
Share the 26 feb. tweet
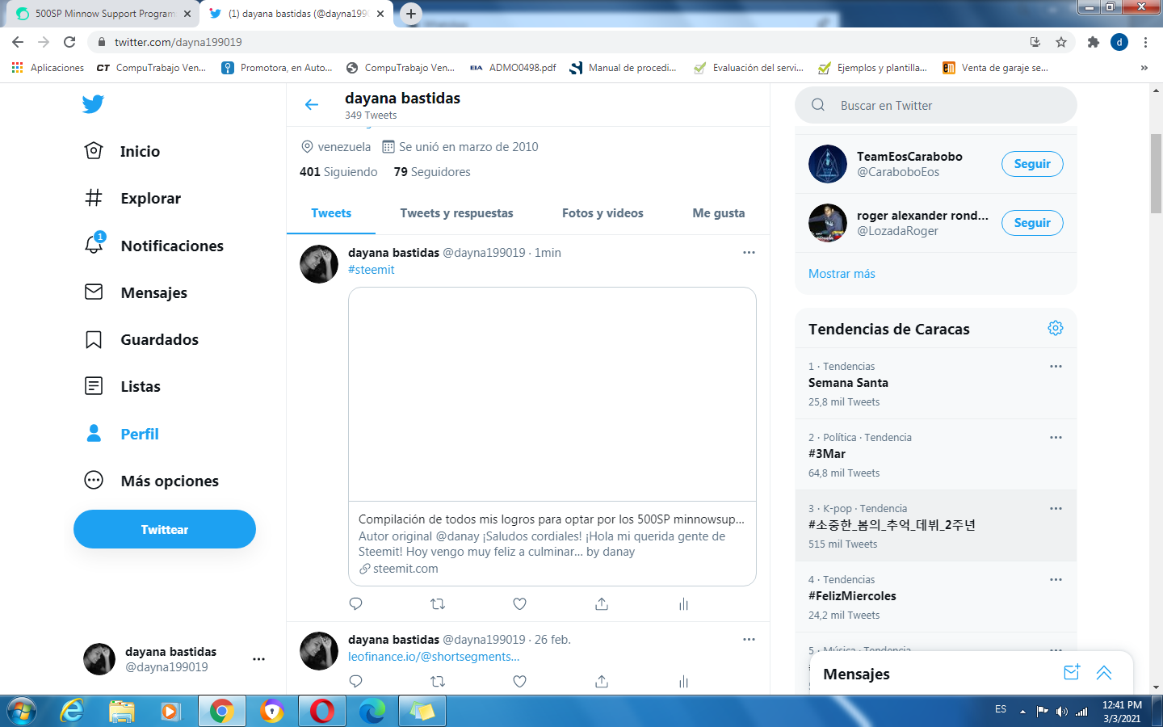[602, 681]
